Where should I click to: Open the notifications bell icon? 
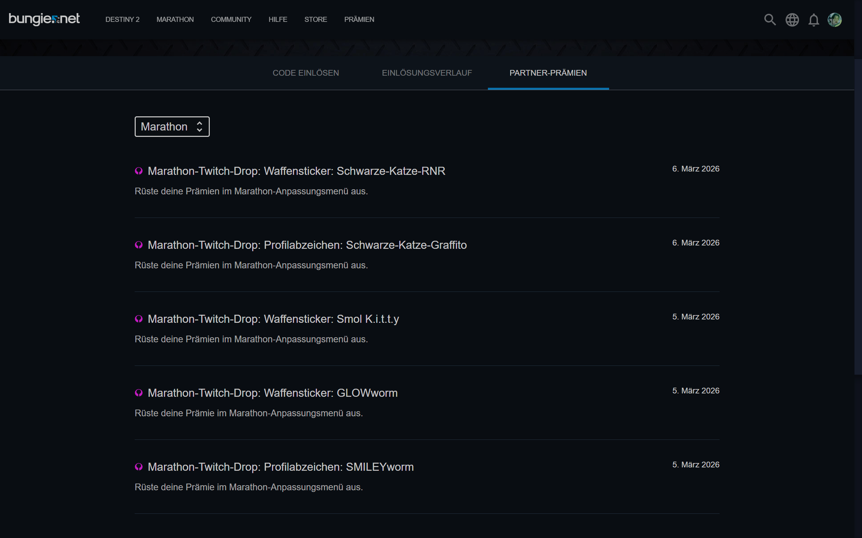click(814, 20)
